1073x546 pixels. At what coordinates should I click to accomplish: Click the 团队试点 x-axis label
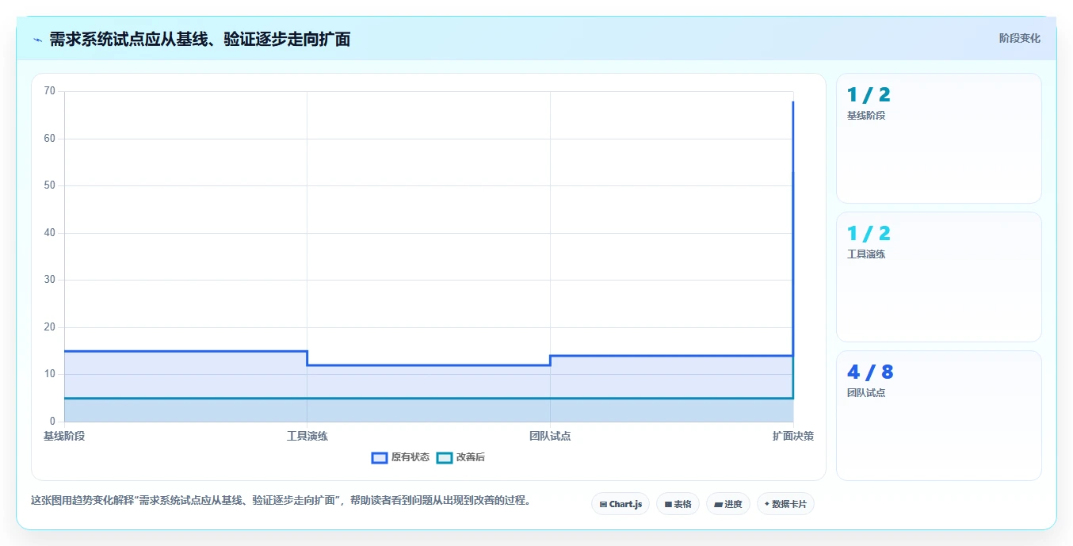pyautogui.click(x=550, y=436)
